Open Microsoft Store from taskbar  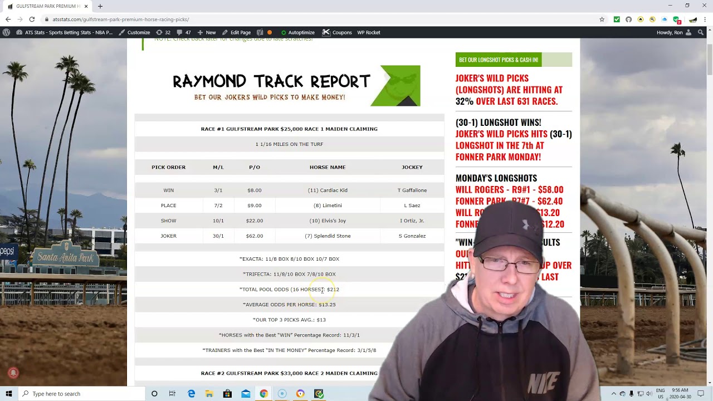pos(227,394)
